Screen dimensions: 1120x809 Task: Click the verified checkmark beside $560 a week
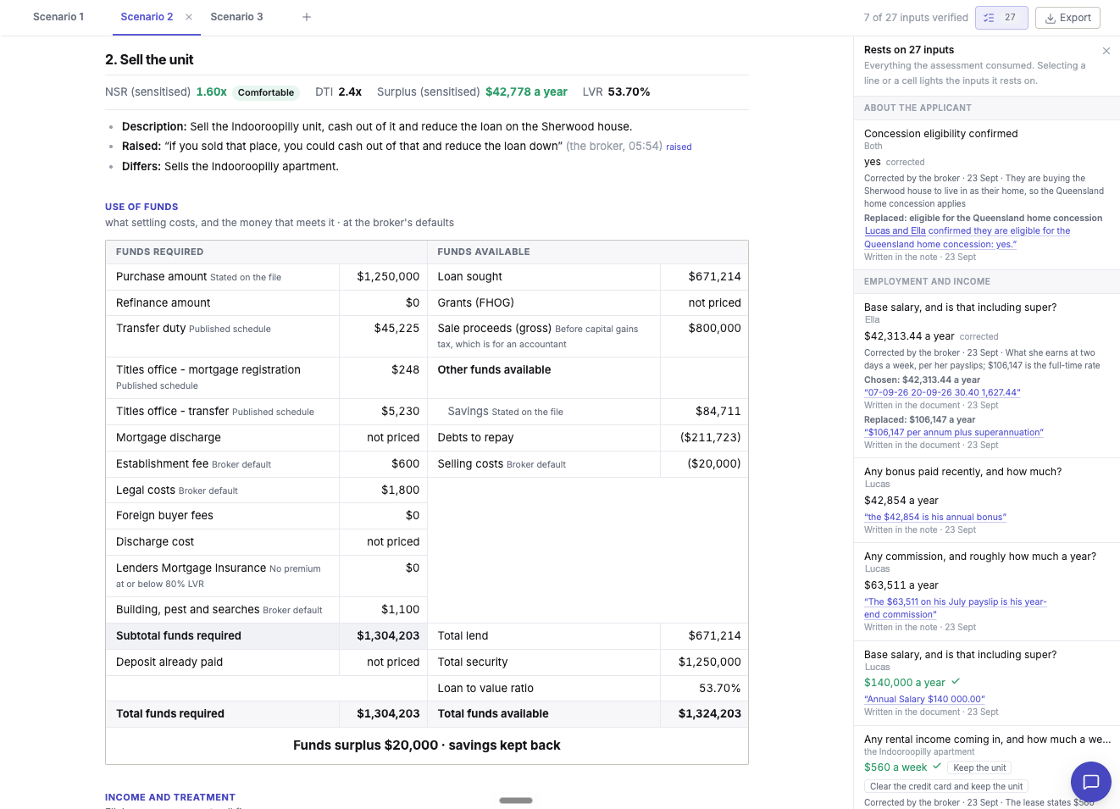coord(937,767)
